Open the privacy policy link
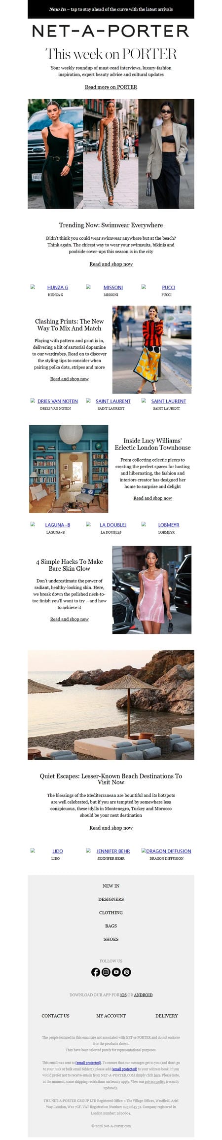Viewport: 222px width, 1140px height. (x=154, y=1081)
